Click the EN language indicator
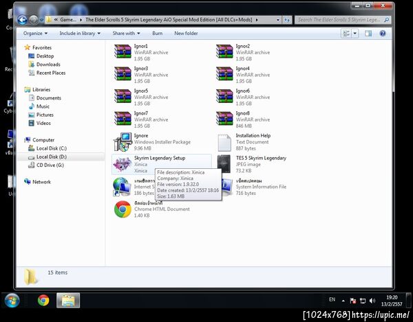Viewport: 413px width, 322px height. [x=332, y=299]
